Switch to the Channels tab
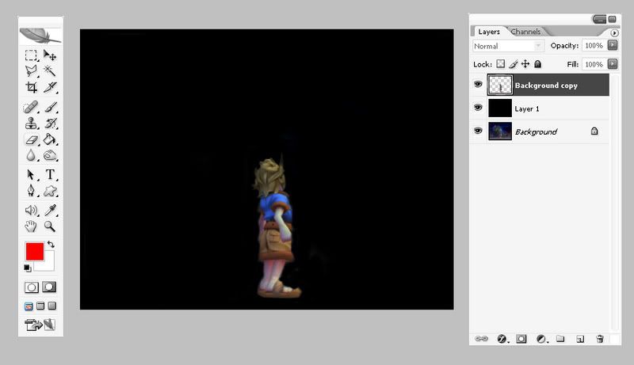Viewport: 634px width, 365px height. [525, 32]
